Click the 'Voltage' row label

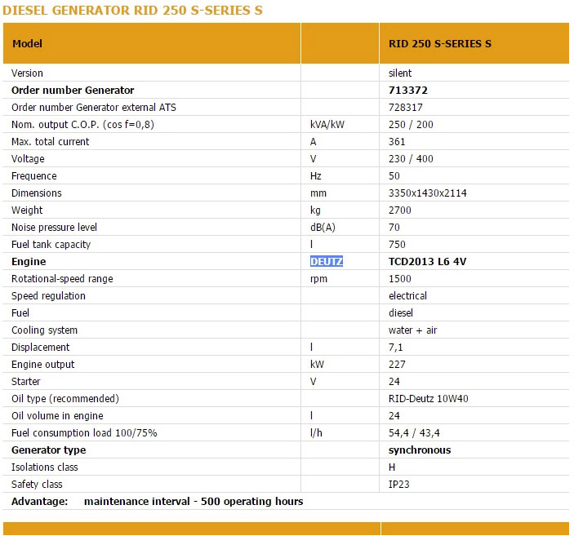(28, 159)
